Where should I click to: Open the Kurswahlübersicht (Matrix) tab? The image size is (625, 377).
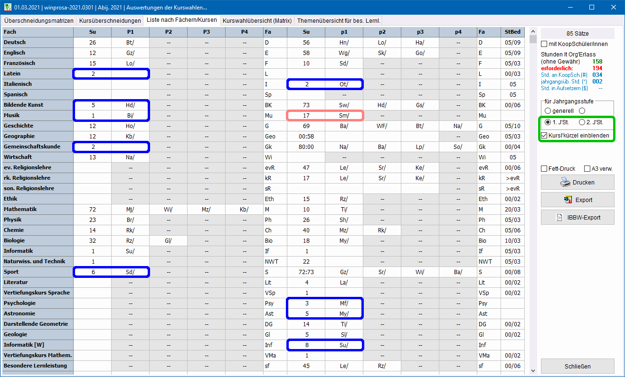tap(257, 21)
